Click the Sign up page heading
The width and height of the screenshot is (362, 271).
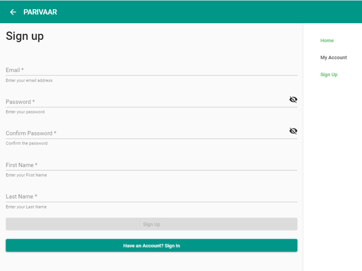click(x=25, y=36)
